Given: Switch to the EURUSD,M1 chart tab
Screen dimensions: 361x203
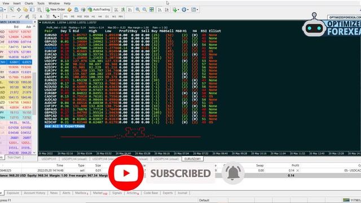Looking at the screenshot, I should tap(192, 159).
